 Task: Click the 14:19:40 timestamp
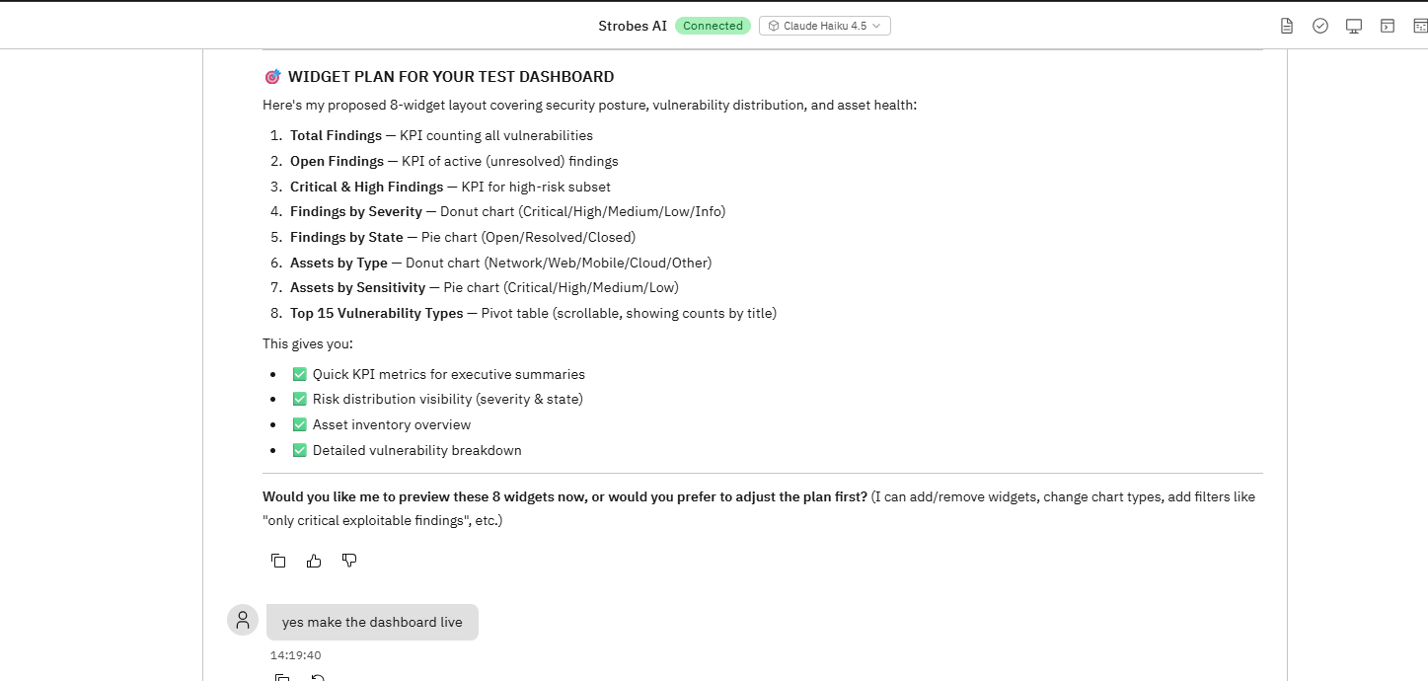point(296,655)
